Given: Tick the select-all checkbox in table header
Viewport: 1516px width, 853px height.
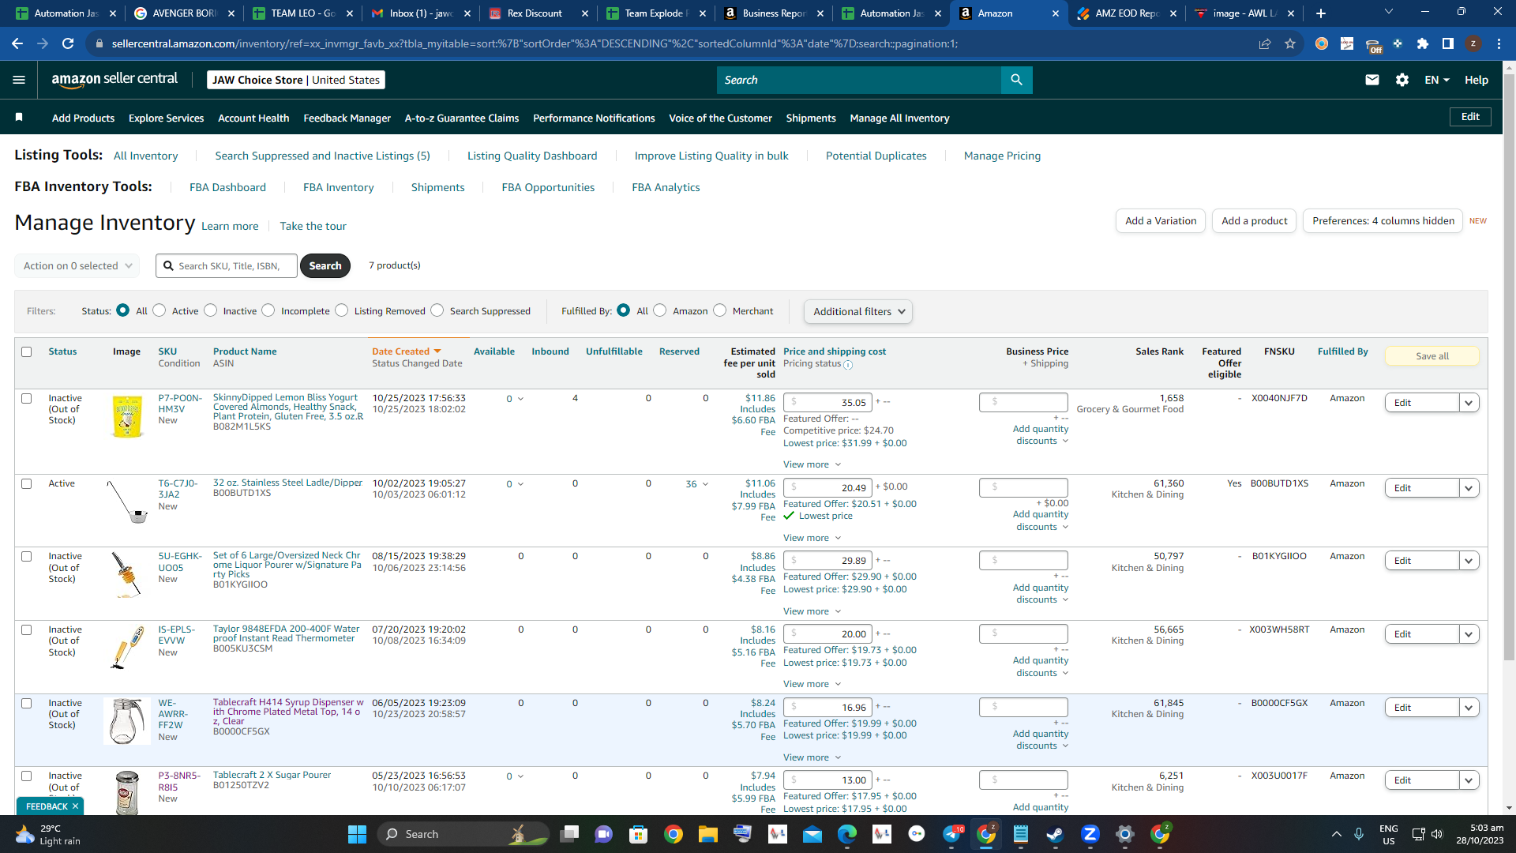Looking at the screenshot, I should [27, 351].
